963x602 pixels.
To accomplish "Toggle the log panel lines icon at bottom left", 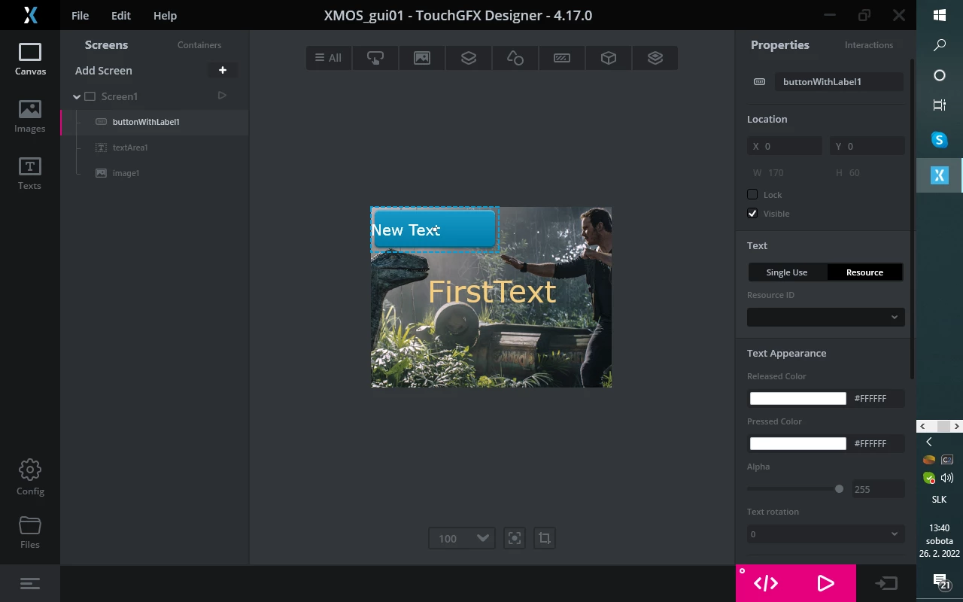I will [x=30, y=583].
